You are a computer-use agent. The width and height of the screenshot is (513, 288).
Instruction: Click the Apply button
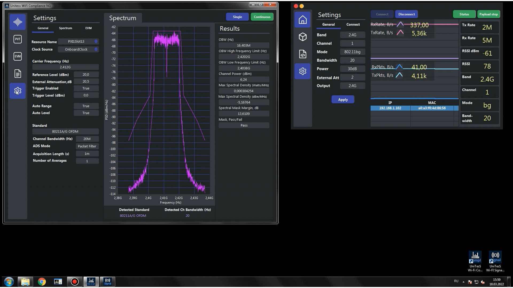pyautogui.click(x=343, y=100)
